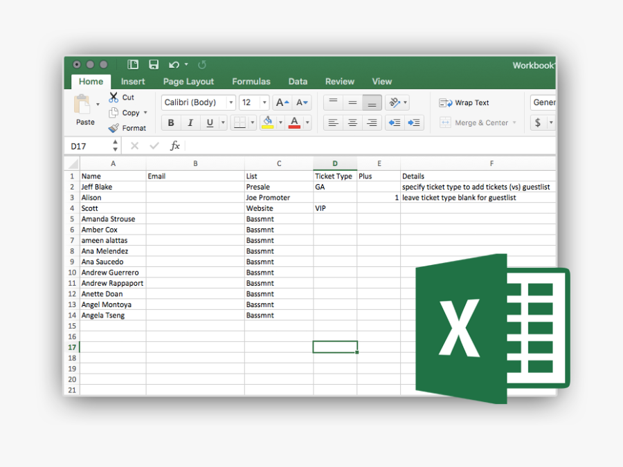623x467 pixels.
Task: Select cell containing Angela Tseng
Action: pos(114,315)
